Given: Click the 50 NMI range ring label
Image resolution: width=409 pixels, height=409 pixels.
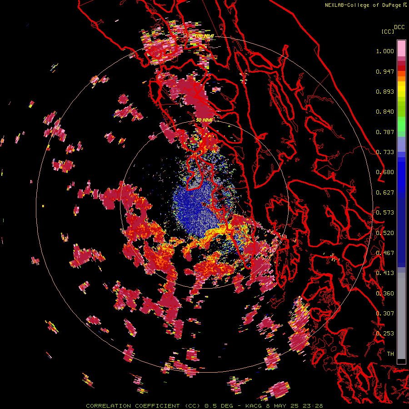Looking at the screenshot, I should click(204, 120).
